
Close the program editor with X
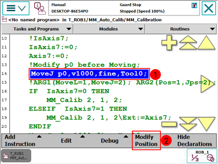(x=209, y=8)
